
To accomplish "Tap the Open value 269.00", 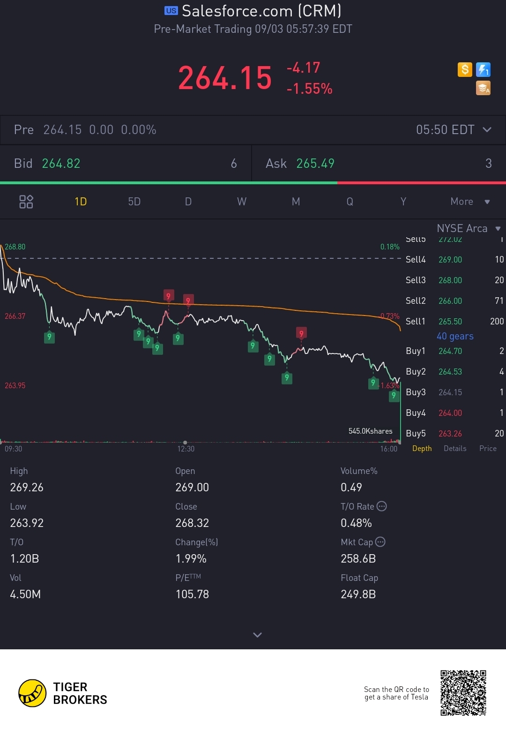I will [192, 488].
